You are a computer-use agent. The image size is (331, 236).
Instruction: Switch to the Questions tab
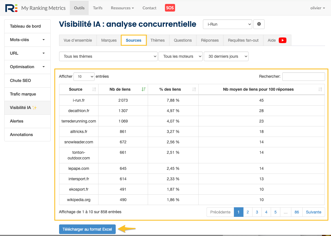coord(182,40)
